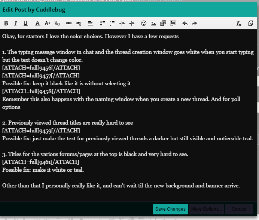
Task: Cancel editing the post
Action: pos(239,209)
